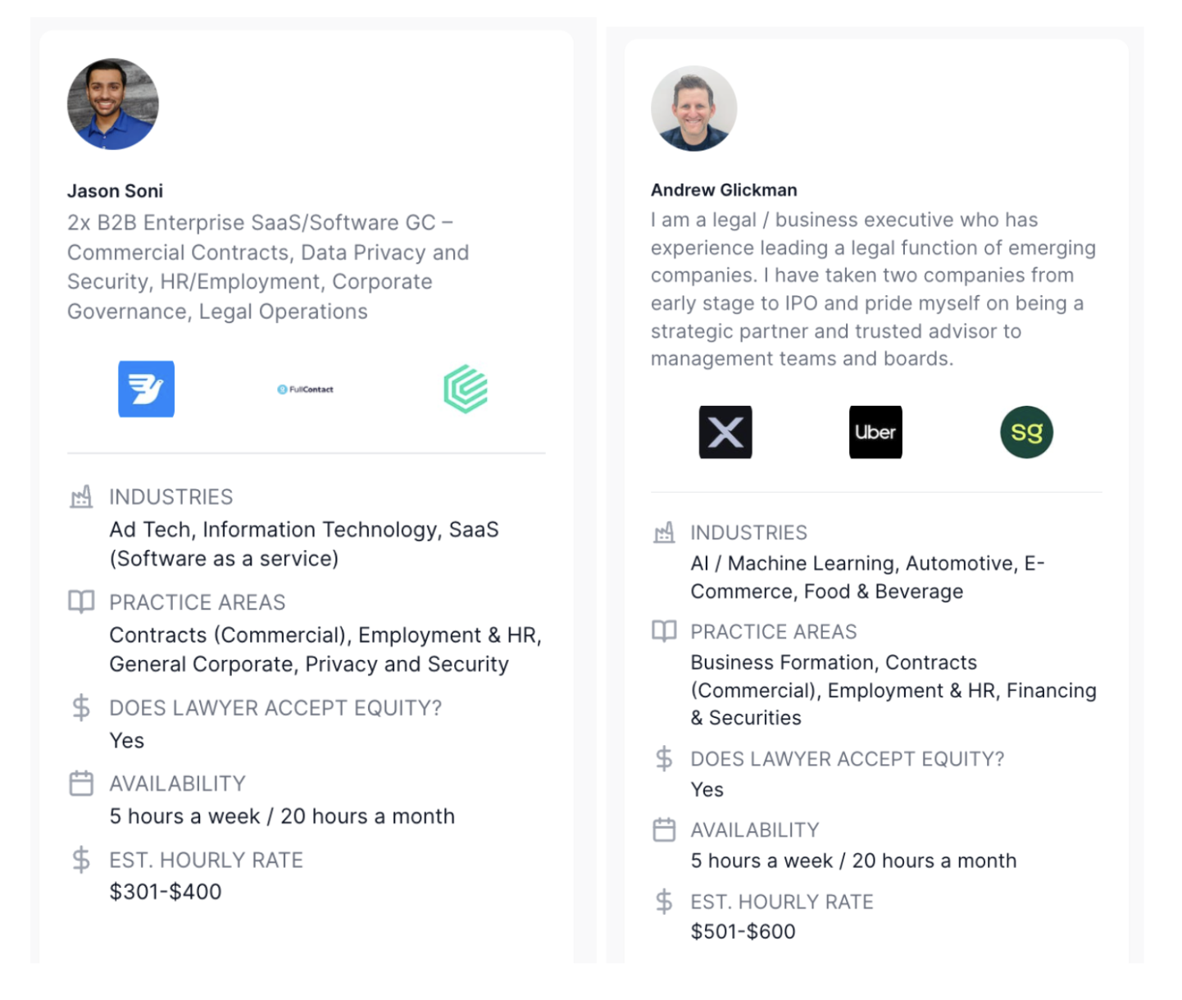1182x1000 pixels.
Task: Click the Availability calendar icon on Jason's card
Action: pyautogui.click(x=81, y=784)
